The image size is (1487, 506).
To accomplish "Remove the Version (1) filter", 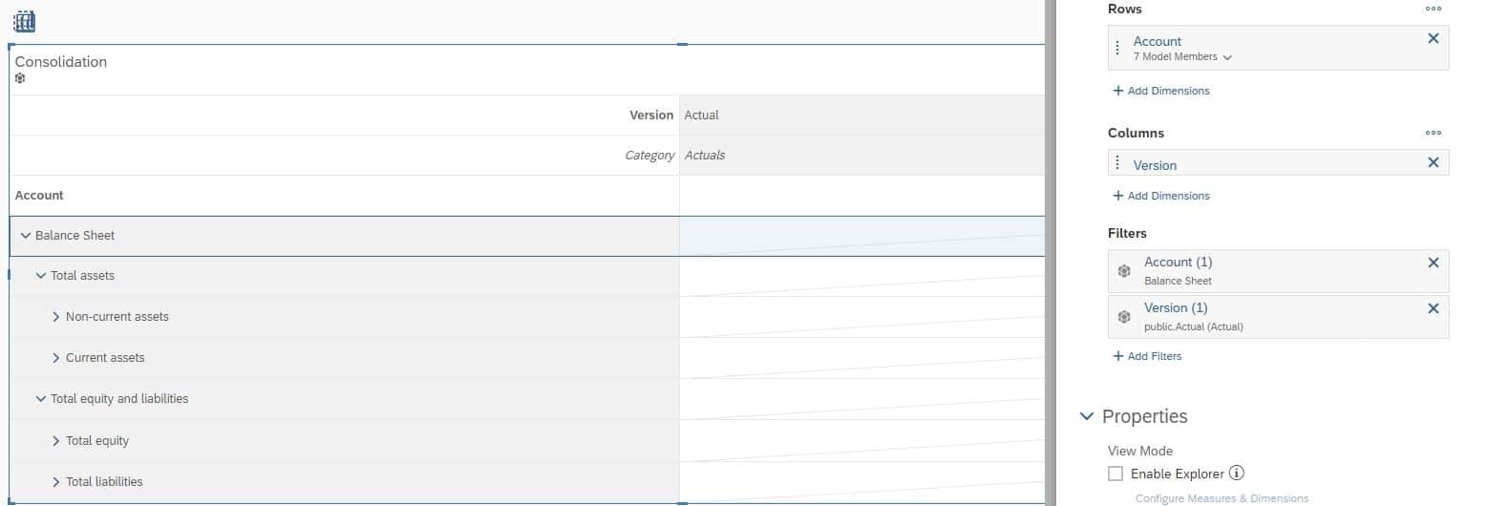I will (1433, 308).
